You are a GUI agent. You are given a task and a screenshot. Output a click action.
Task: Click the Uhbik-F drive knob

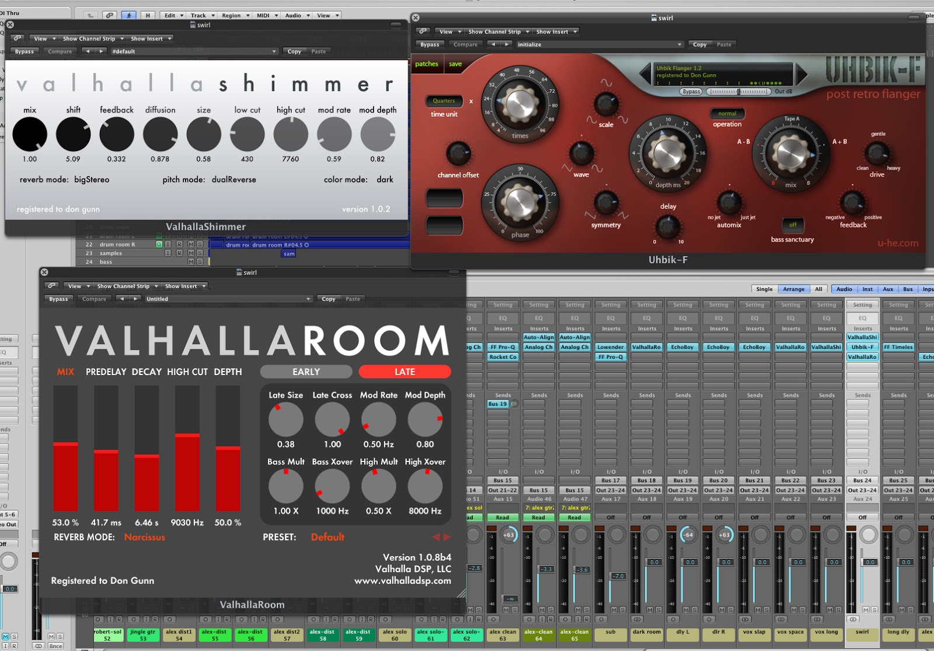(876, 153)
